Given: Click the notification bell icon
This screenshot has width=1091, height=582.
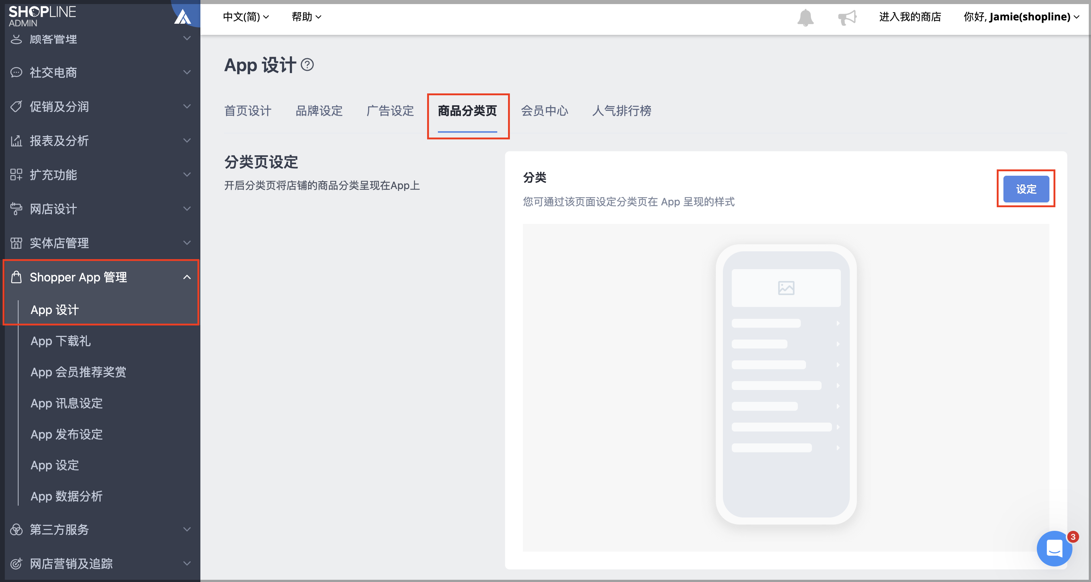Looking at the screenshot, I should pyautogui.click(x=805, y=17).
